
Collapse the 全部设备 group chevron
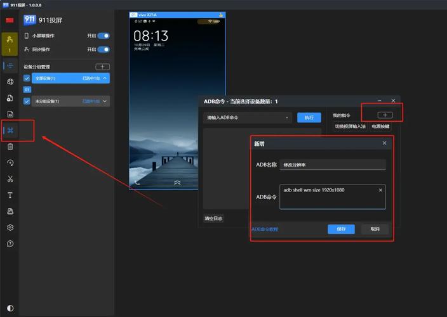[105, 78]
